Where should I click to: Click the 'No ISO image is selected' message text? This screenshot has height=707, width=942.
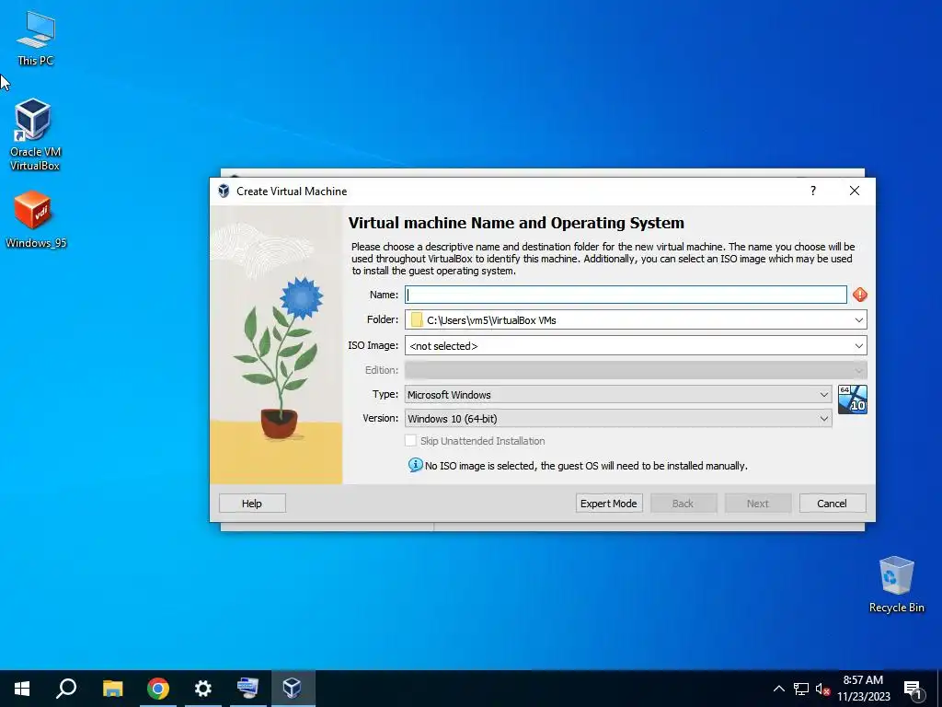(x=586, y=466)
